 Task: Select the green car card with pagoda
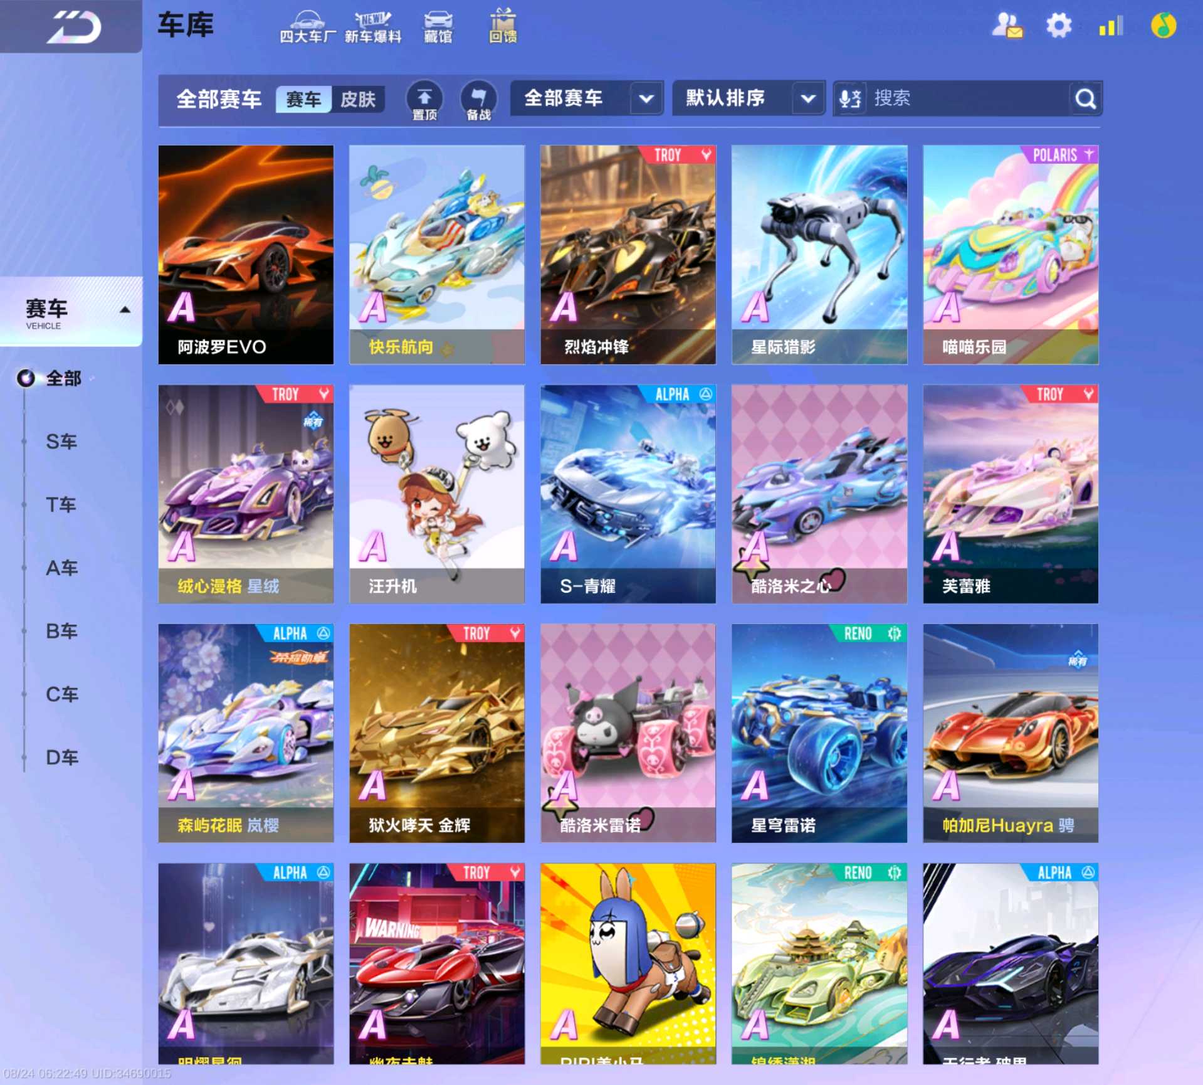819,963
